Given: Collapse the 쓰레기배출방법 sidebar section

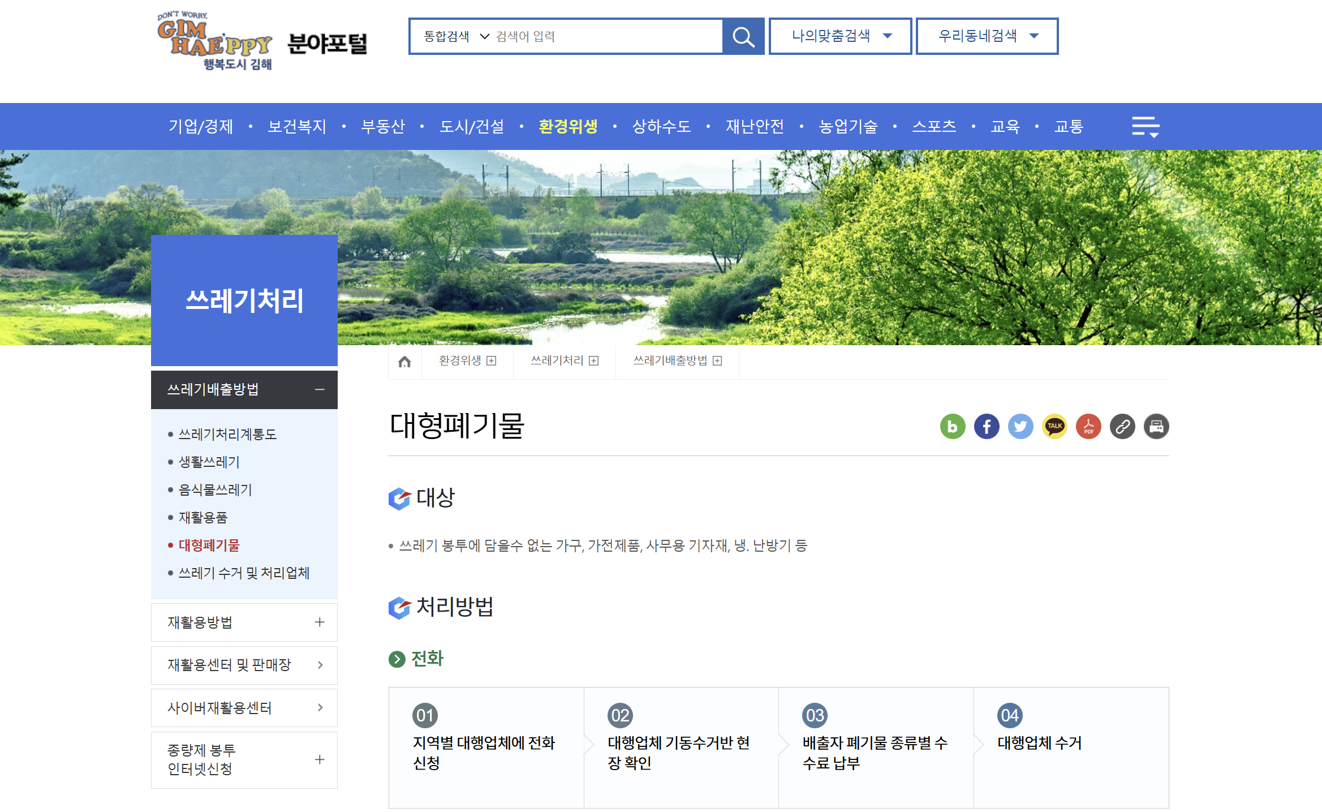Looking at the screenshot, I should (321, 390).
